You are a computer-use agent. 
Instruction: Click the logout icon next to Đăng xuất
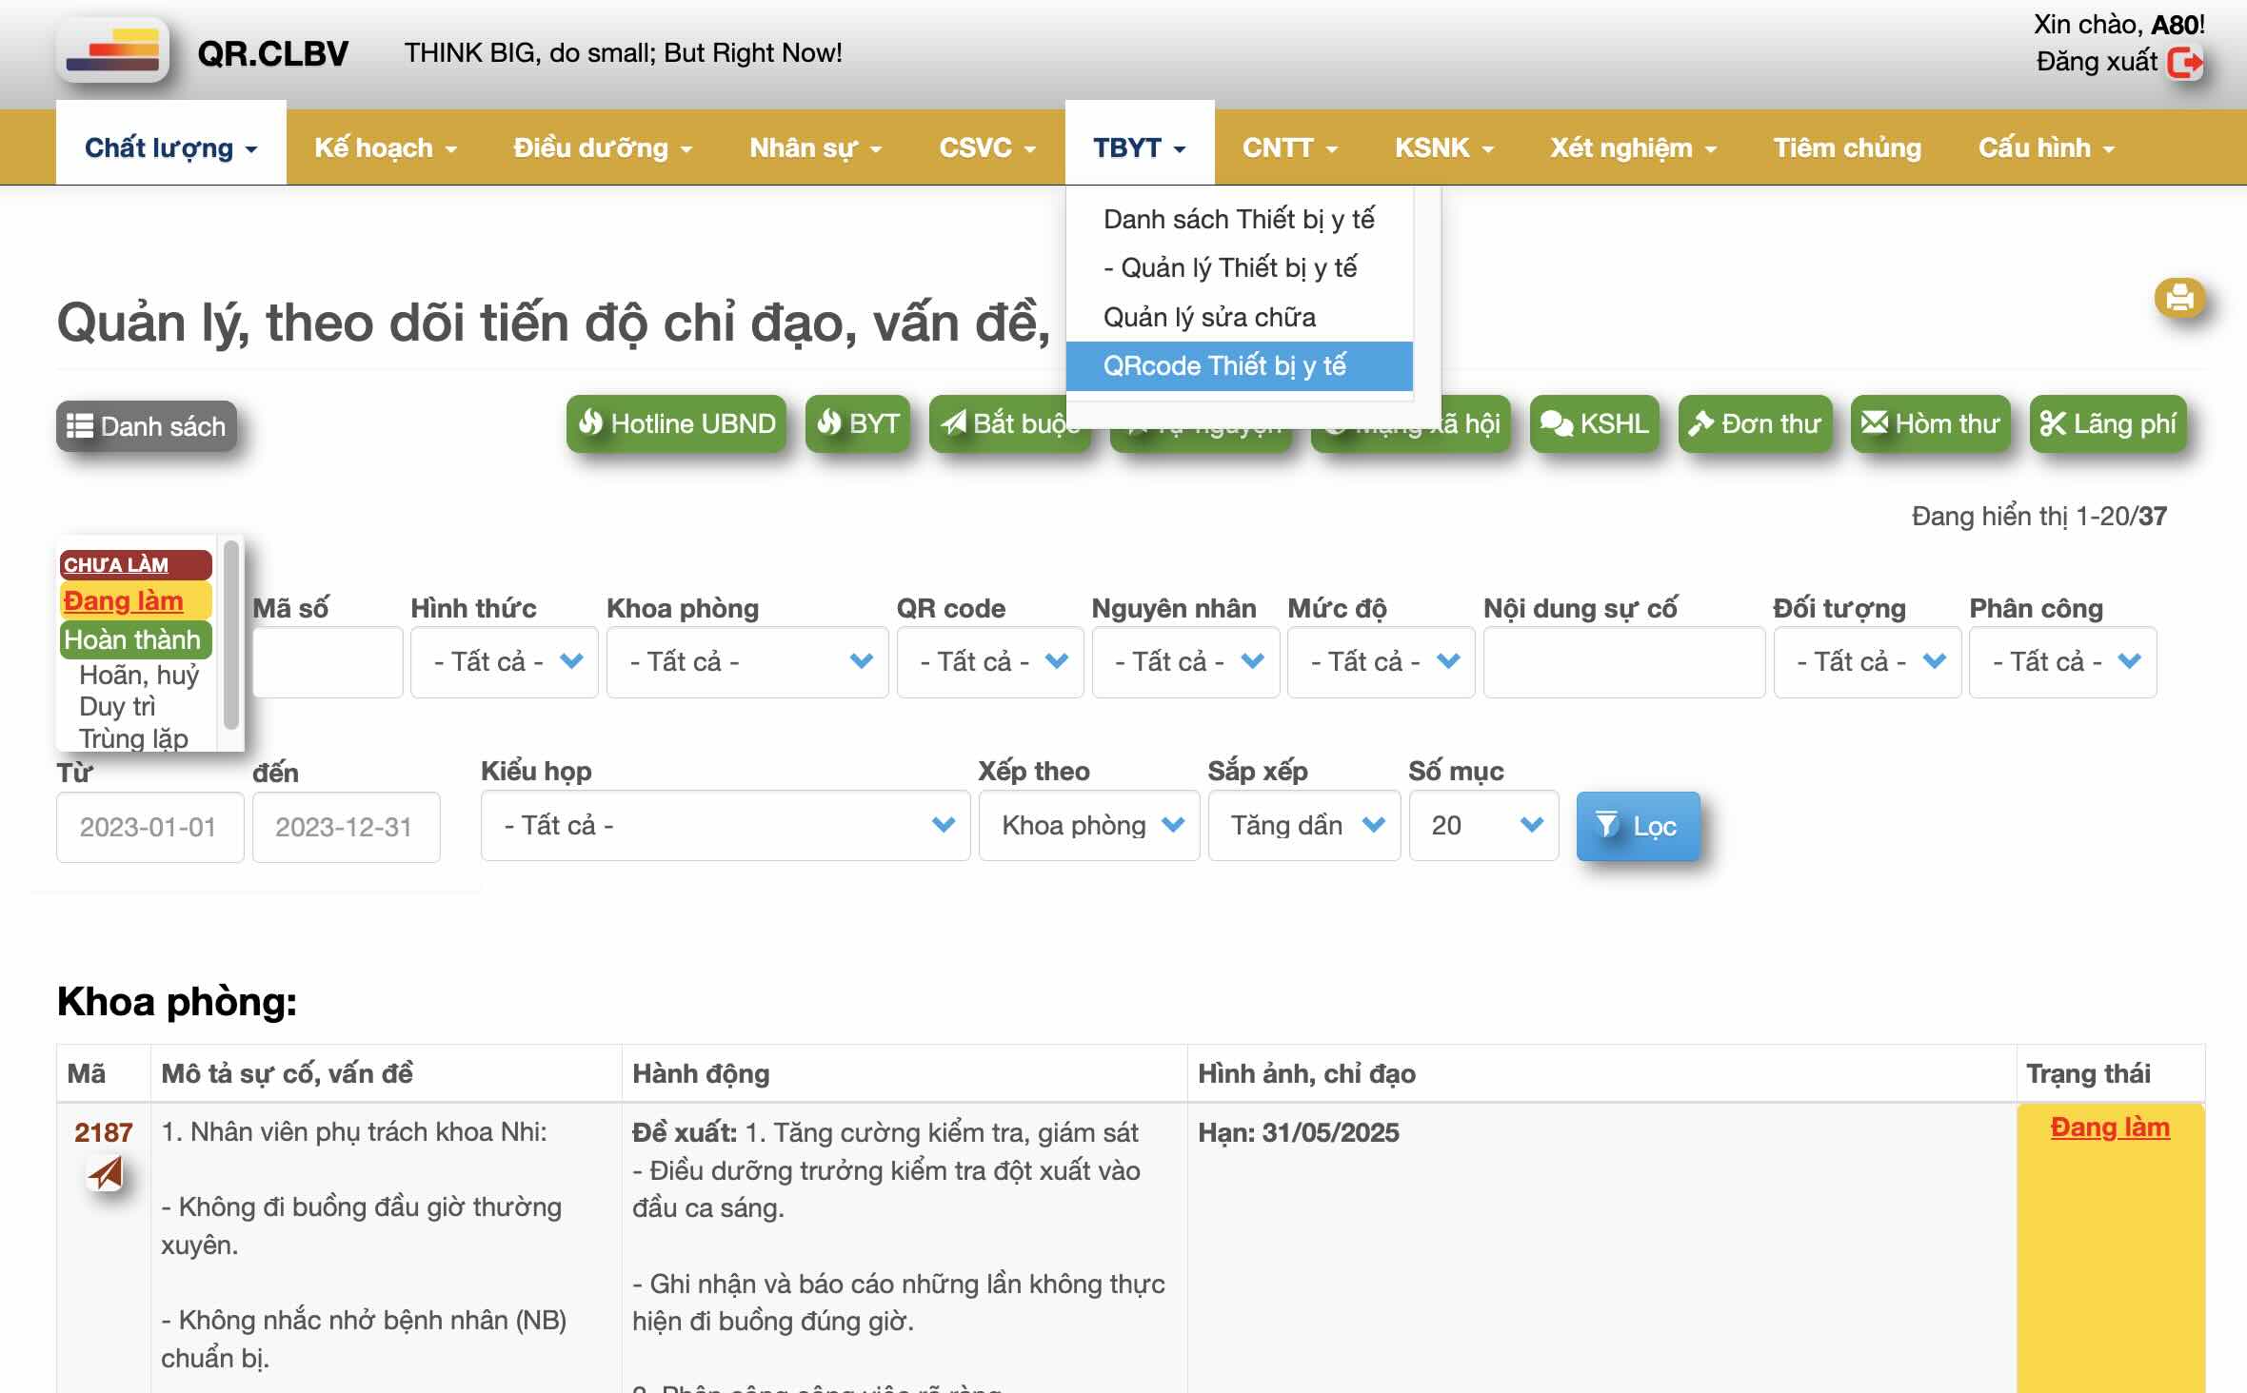(x=2184, y=63)
